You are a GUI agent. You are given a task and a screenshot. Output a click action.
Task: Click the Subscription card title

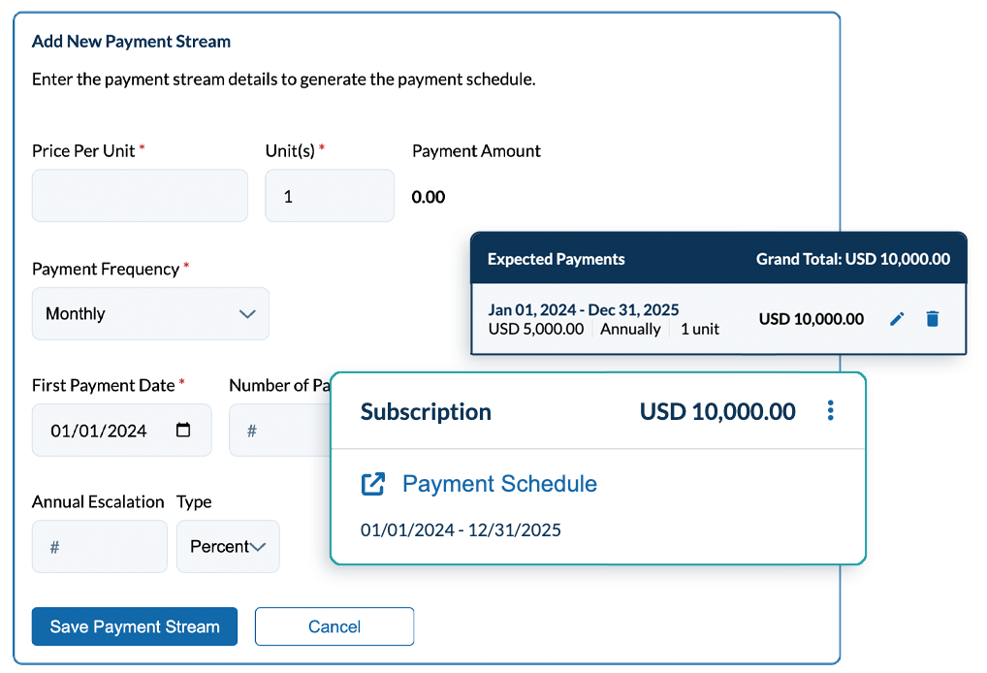click(426, 412)
